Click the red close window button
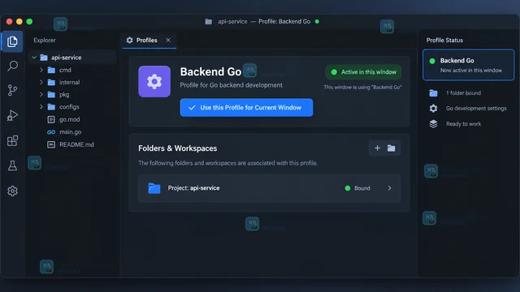520x292 pixels. pyautogui.click(x=9, y=22)
